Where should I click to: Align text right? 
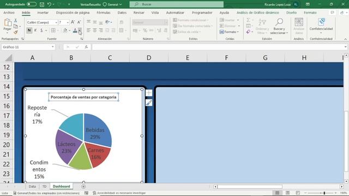tap(101, 30)
